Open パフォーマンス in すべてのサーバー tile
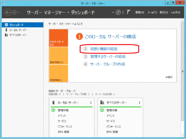The height and width of the screenshot is (139, 186). pyautogui.click(x=114, y=127)
